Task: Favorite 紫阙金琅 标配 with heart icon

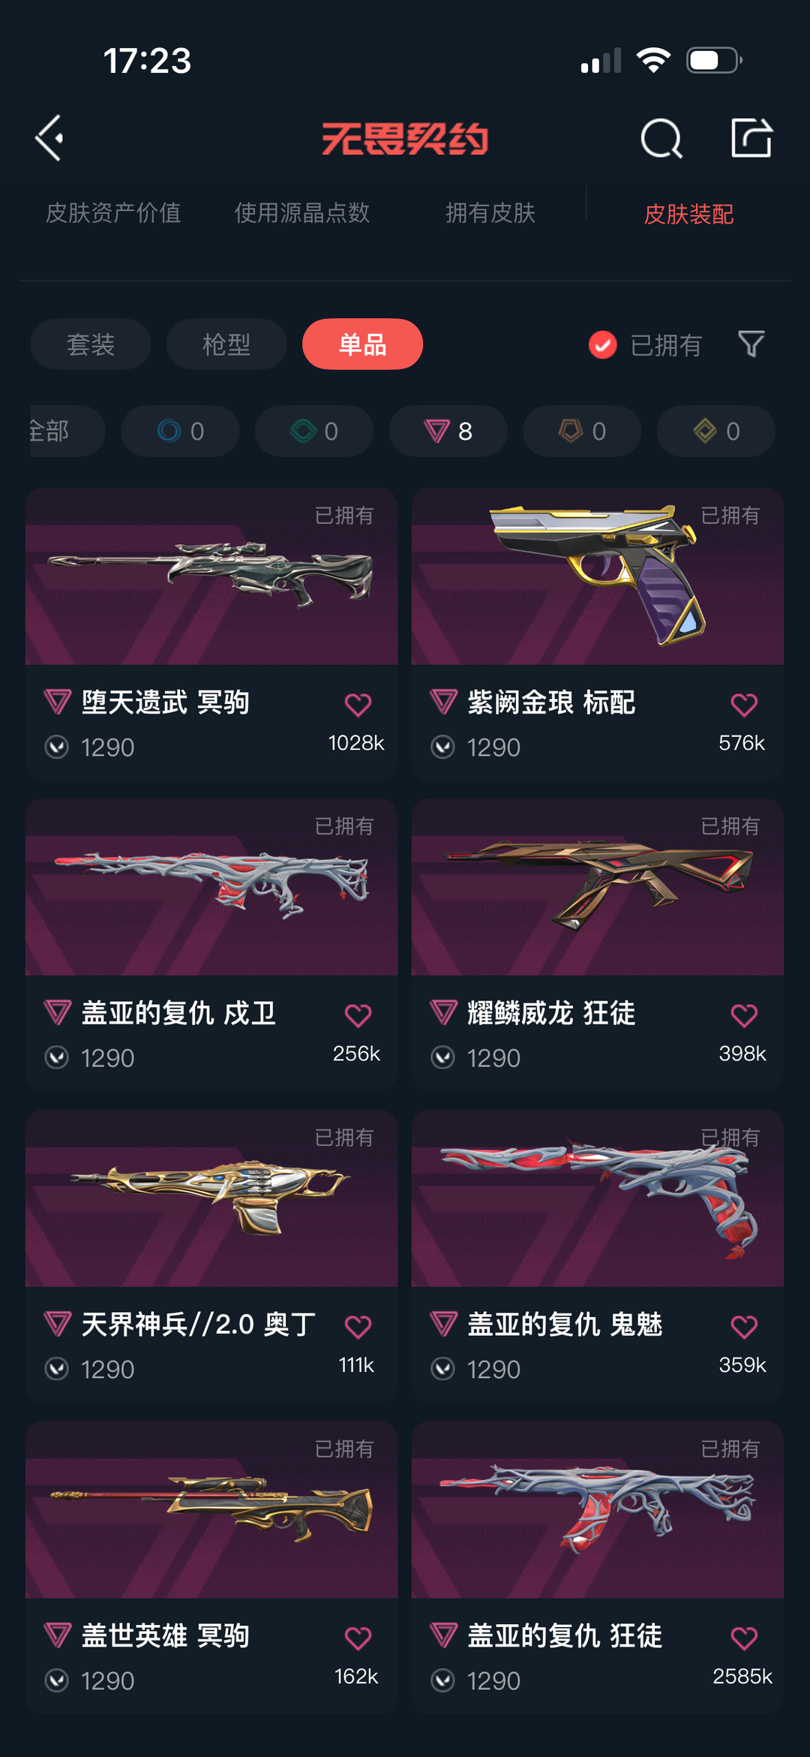Action: (744, 705)
